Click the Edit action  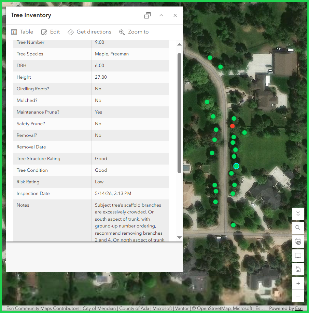coord(51,32)
